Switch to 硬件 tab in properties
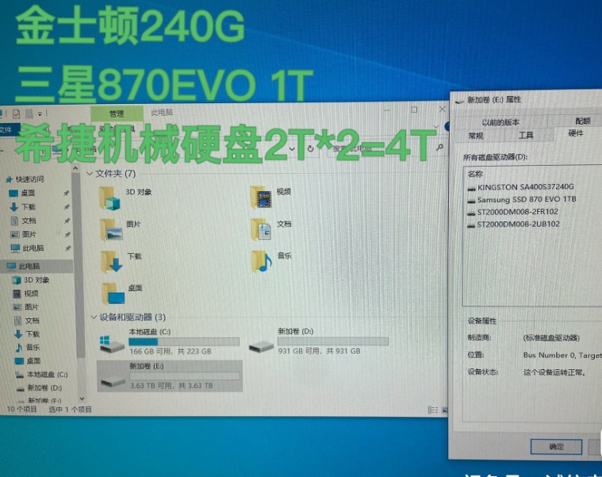 576,133
